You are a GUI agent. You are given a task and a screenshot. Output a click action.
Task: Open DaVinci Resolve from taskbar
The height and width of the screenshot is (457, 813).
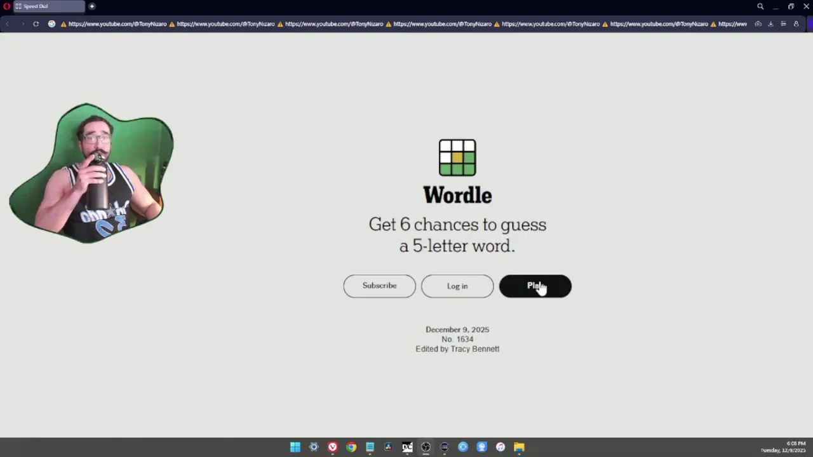tap(388, 447)
